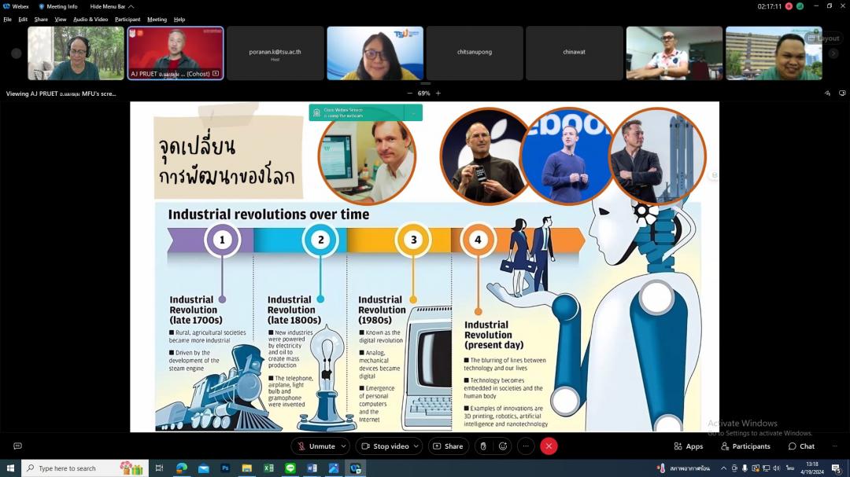Image resolution: width=850 pixels, height=477 pixels.
Task: Unmute the microphone
Action: click(x=316, y=446)
